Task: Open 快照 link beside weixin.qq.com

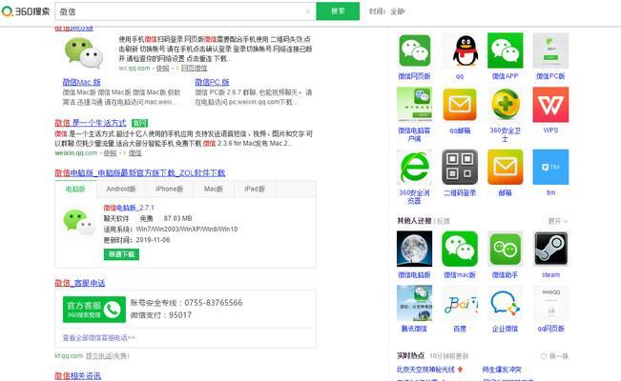Action: coord(110,152)
